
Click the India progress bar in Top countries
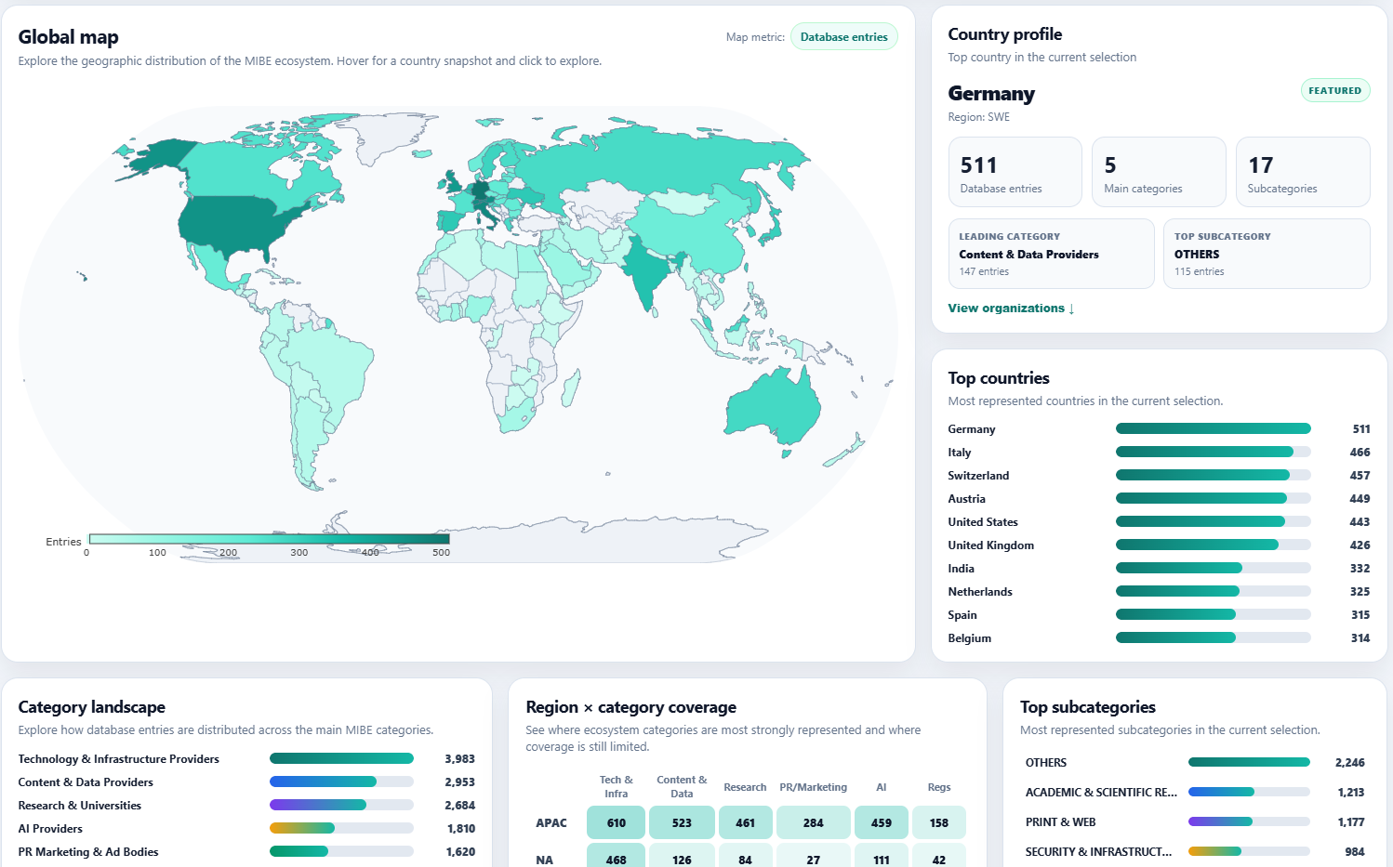click(1214, 568)
